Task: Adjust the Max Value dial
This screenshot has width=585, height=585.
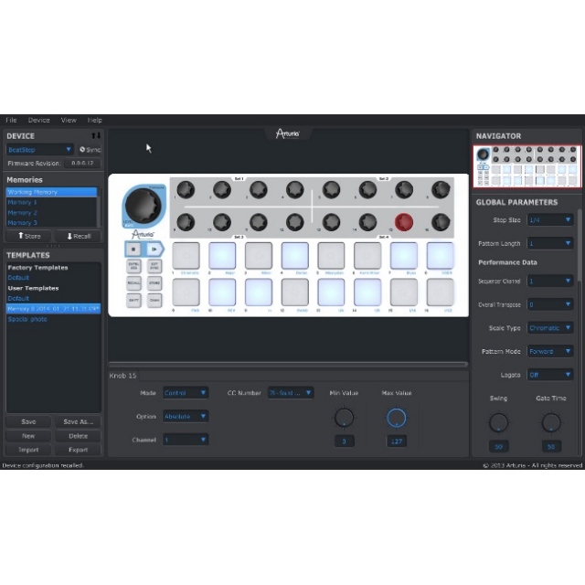Action: tap(396, 418)
